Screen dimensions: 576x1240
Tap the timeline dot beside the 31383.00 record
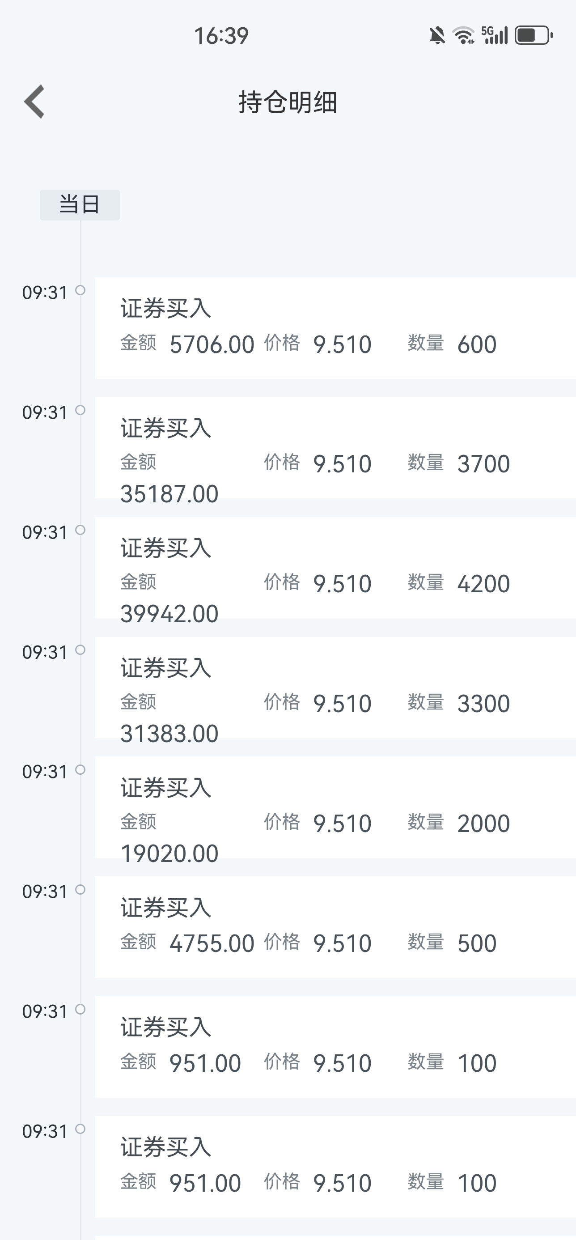(x=81, y=650)
